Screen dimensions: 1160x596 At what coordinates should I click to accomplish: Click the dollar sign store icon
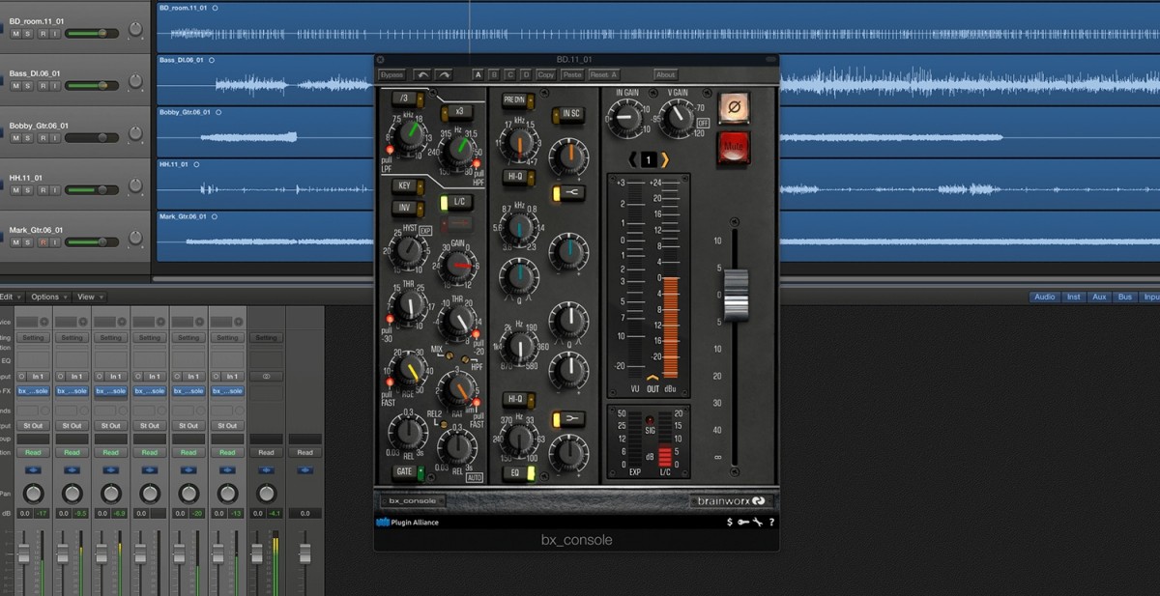(730, 523)
